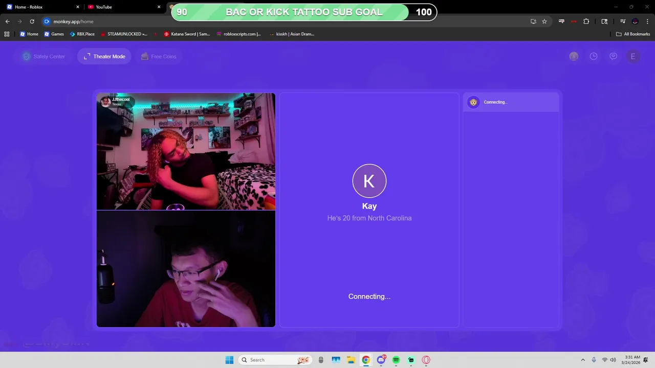Enable Theater Mode
Screen dimensions: 655x368
pyautogui.click(x=104, y=56)
